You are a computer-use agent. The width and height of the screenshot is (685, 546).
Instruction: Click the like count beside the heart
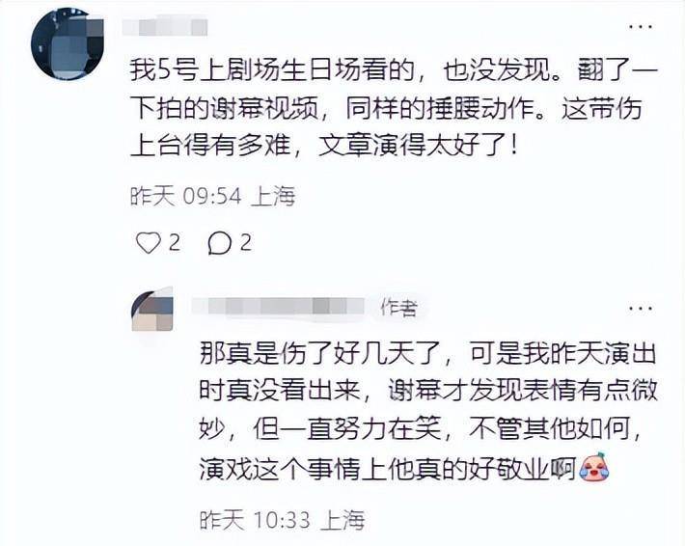tap(174, 242)
